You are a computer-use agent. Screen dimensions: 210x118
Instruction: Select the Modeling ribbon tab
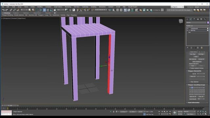point(7,13)
